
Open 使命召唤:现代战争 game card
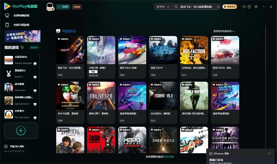coord(194,103)
